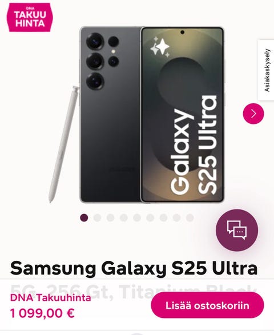Image resolution: width=274 pixels, height=335 pixels.
Task: Click the sparkle AI icon on phone screen
Action: (x=160, y=47)
